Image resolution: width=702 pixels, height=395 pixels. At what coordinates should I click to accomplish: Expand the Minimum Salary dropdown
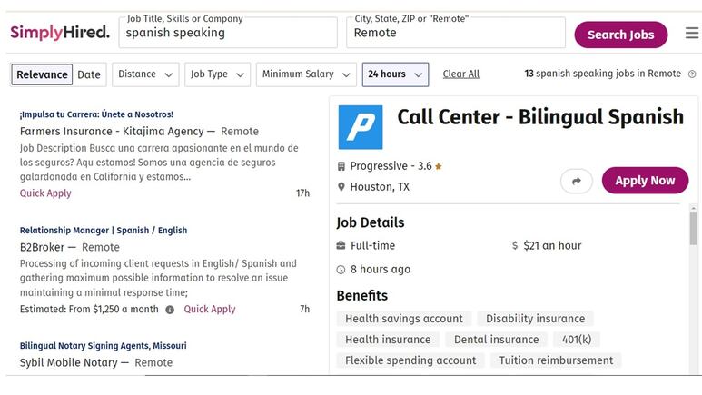click(307, 74)
